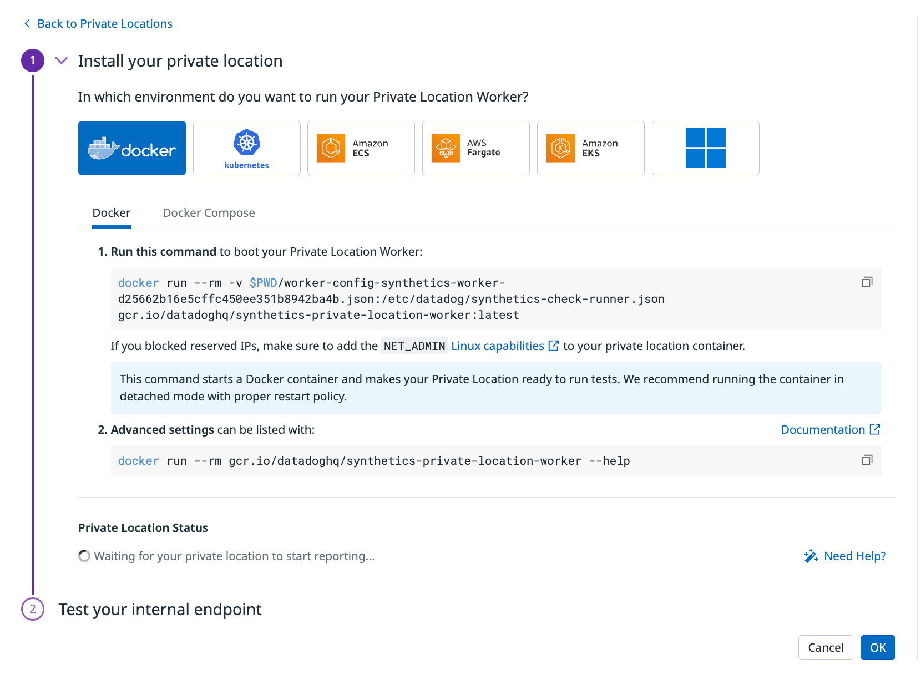The width and height of the screenshot is (921, 680).
Task: Collapse the Install your private location step
Action: click(61, 60)
